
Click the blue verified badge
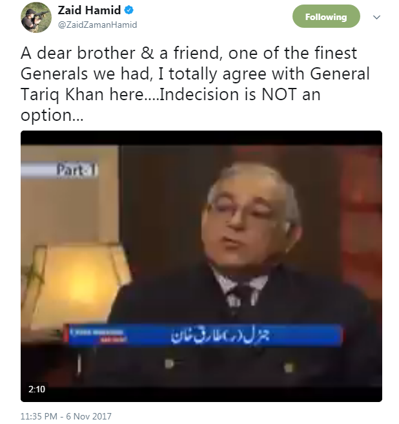128,10
